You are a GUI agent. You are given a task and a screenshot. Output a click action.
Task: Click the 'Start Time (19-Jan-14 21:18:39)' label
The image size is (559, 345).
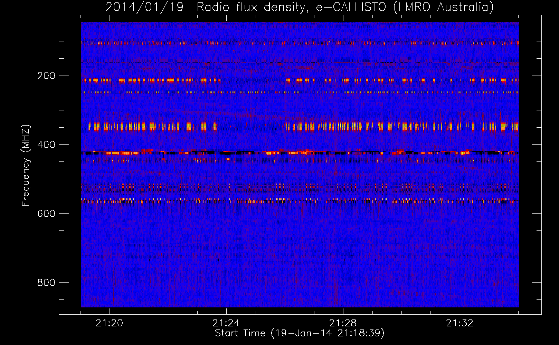[300, 333]
